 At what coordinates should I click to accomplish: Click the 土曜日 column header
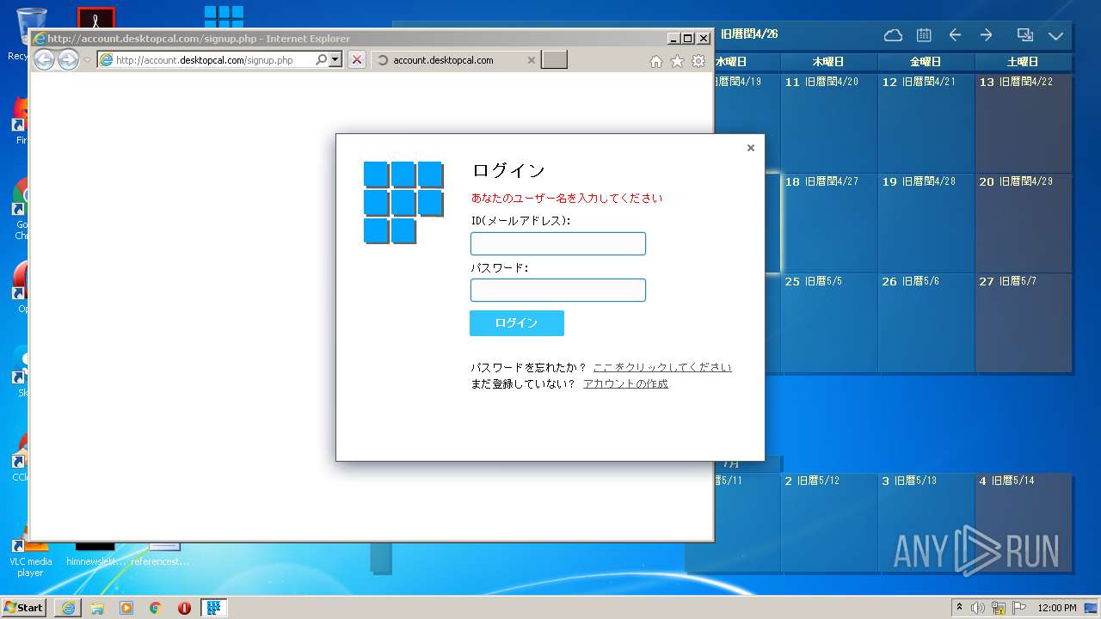click(1024, 62)
